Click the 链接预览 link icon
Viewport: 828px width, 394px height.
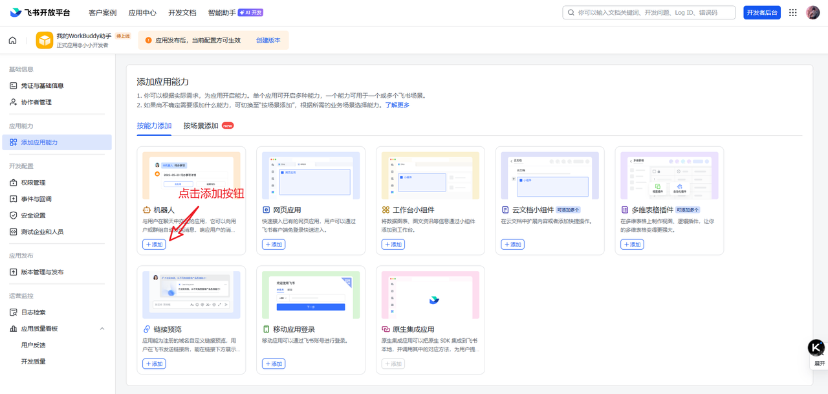(x=147, y=329)
